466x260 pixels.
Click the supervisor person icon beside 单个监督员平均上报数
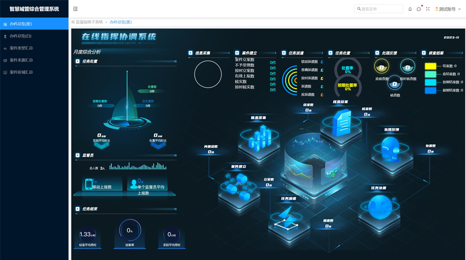click(x=134, y=183)
